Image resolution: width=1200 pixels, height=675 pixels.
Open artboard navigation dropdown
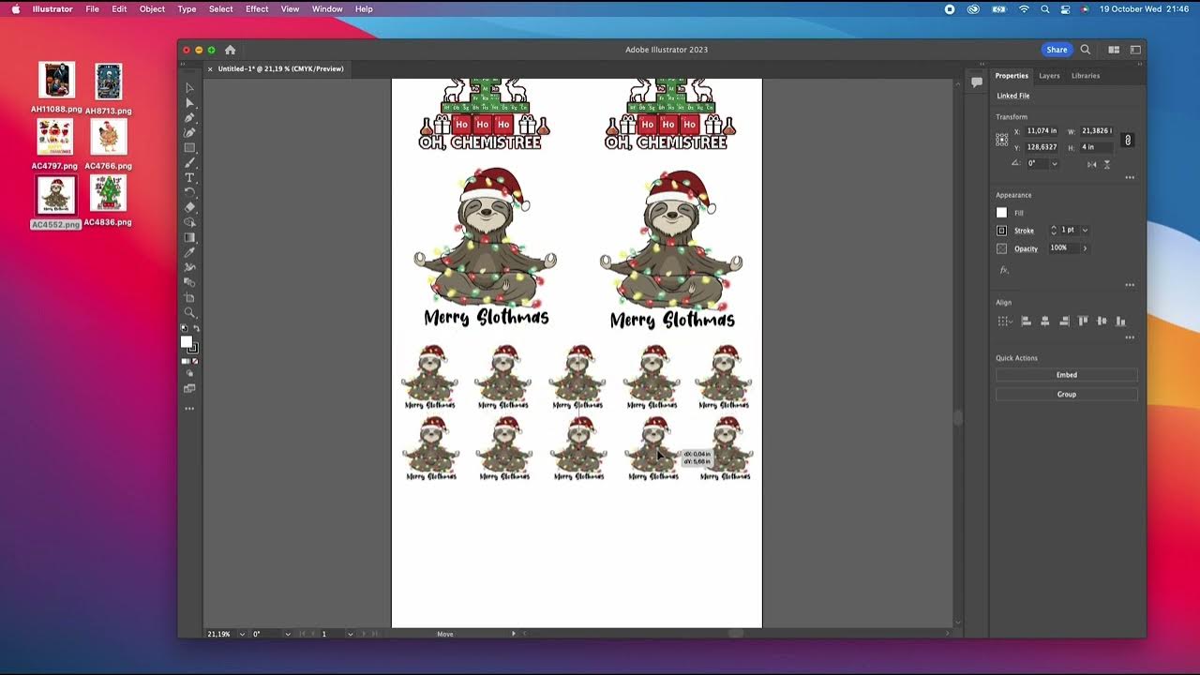pos(350,634)
